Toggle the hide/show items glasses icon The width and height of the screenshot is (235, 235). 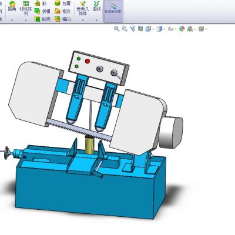[171, 29]
